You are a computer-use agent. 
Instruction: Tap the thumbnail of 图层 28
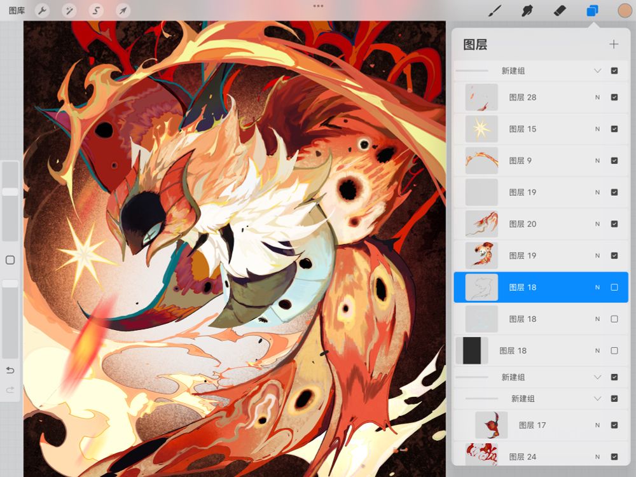(x=481, y=97)
